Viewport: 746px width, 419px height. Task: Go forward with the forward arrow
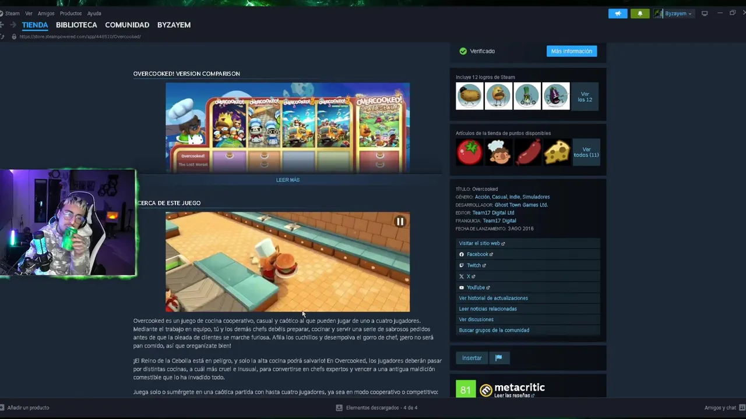[13, 24]
